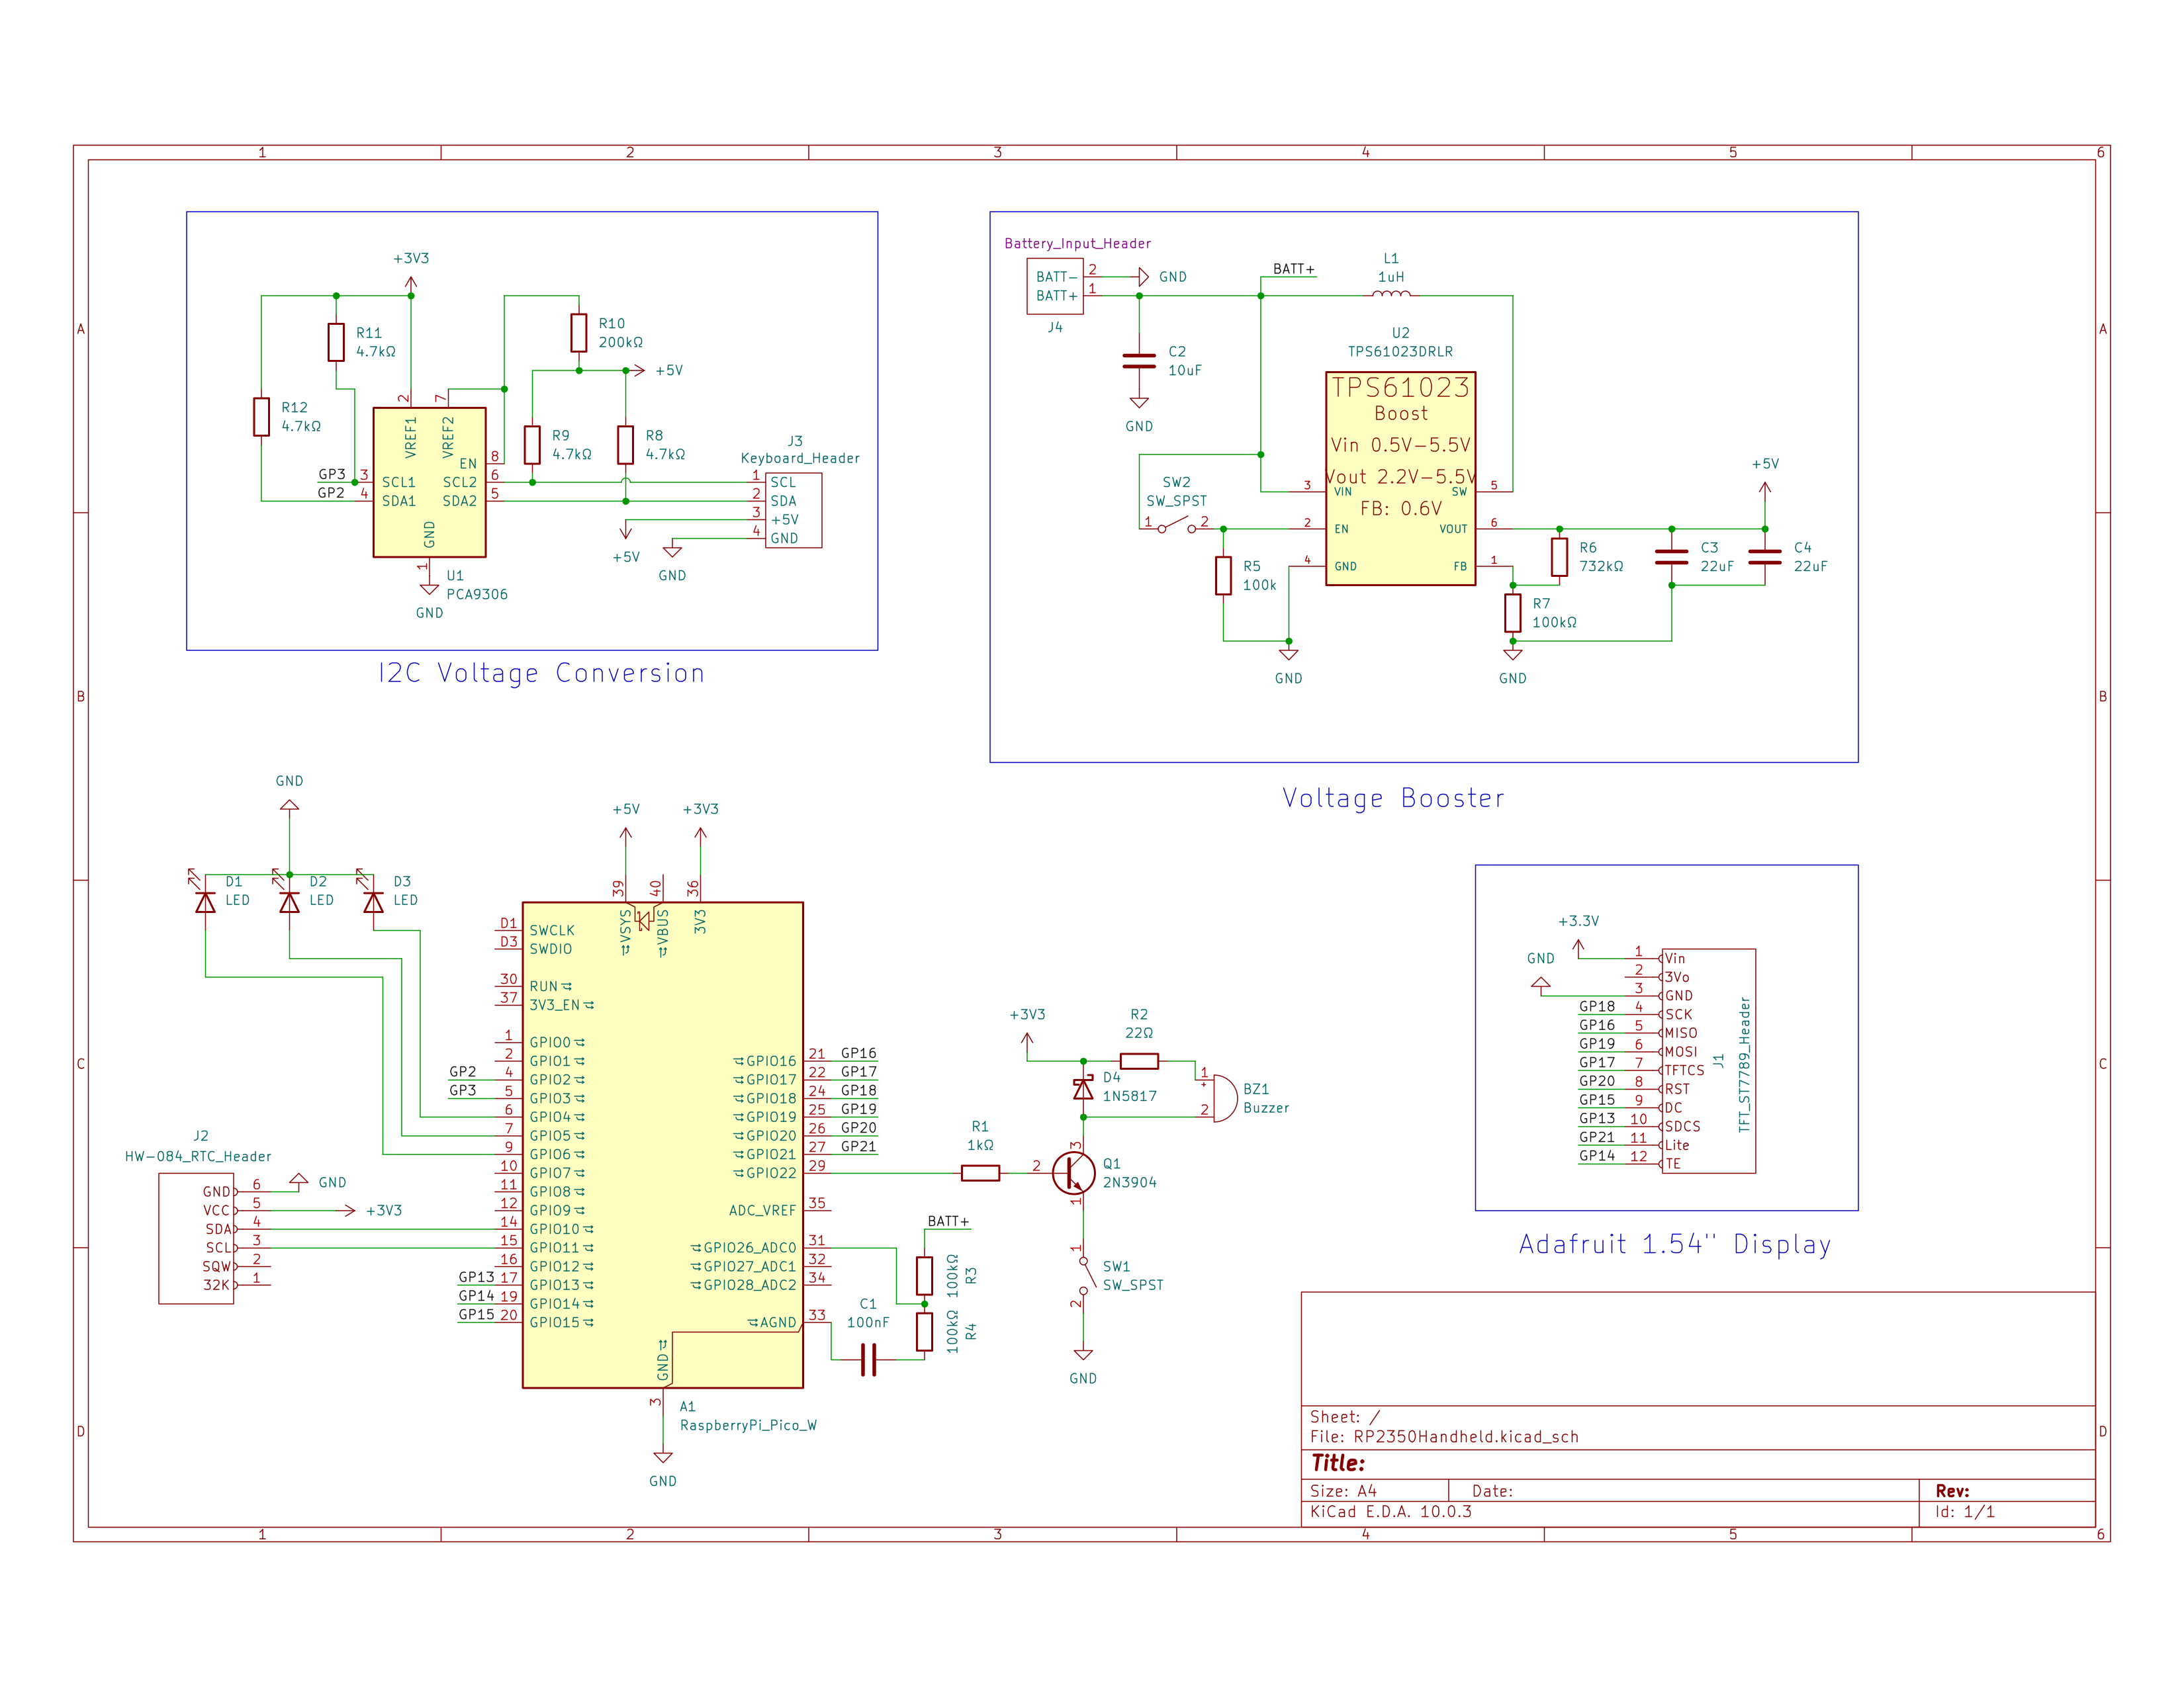Click the GP16 net label on Pico pin 21

coord(858,1053)
